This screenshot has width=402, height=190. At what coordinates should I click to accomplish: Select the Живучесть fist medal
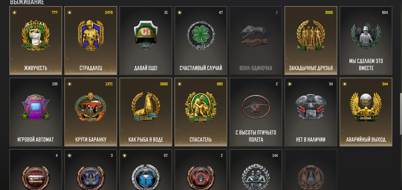[36, 41]
